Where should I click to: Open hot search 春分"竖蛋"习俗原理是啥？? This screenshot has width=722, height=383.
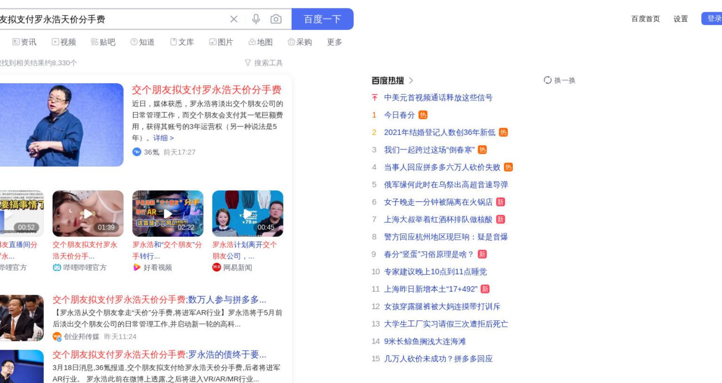point(429,254)
